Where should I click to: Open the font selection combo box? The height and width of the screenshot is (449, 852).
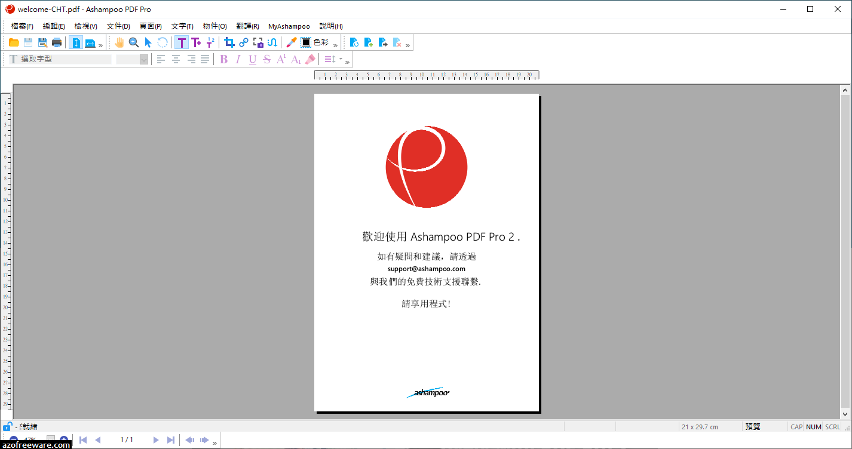60,59
